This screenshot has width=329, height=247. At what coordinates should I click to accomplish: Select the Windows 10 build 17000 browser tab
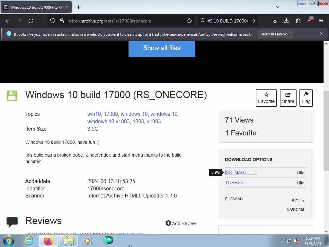[x=36, y=7]
